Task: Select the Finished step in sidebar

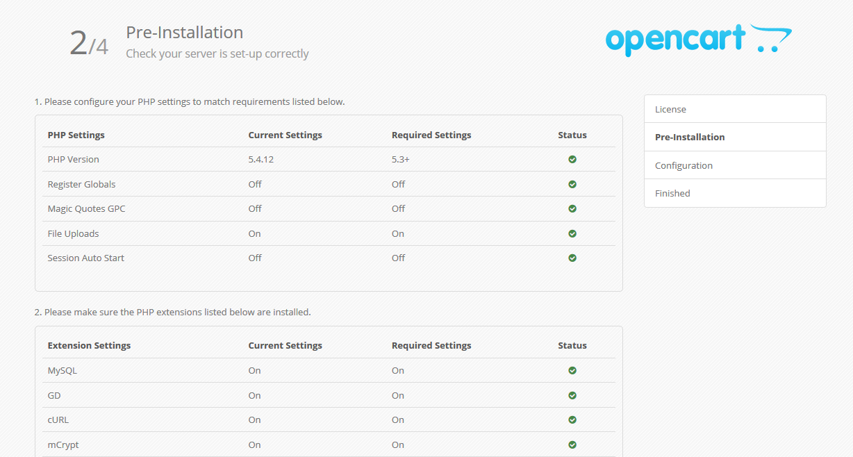Action: click(x=735, y=193)
